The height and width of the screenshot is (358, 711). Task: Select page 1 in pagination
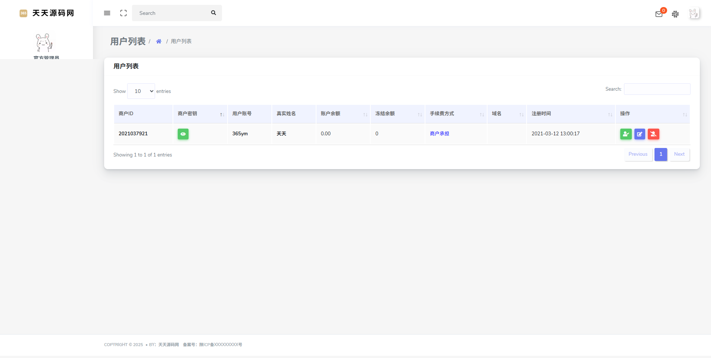[x=660, y=154]
